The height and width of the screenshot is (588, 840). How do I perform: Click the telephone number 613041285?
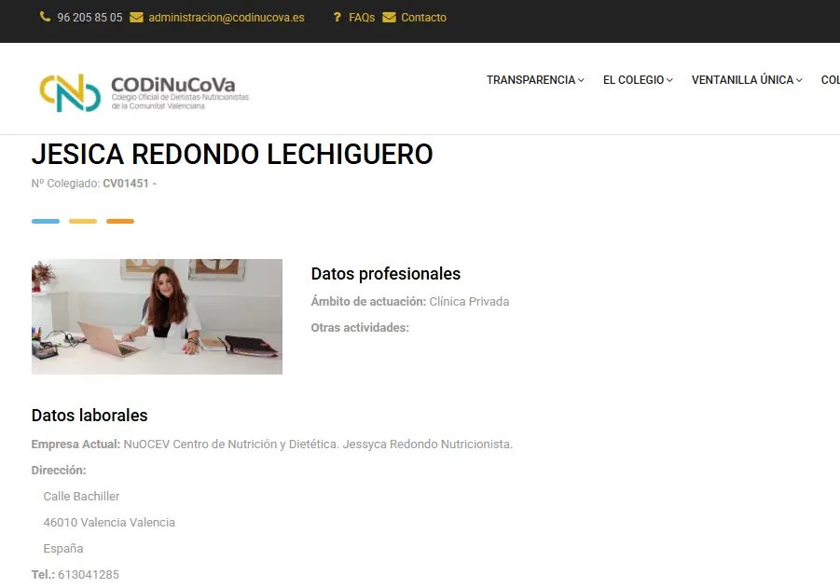[x=89, y=575]
